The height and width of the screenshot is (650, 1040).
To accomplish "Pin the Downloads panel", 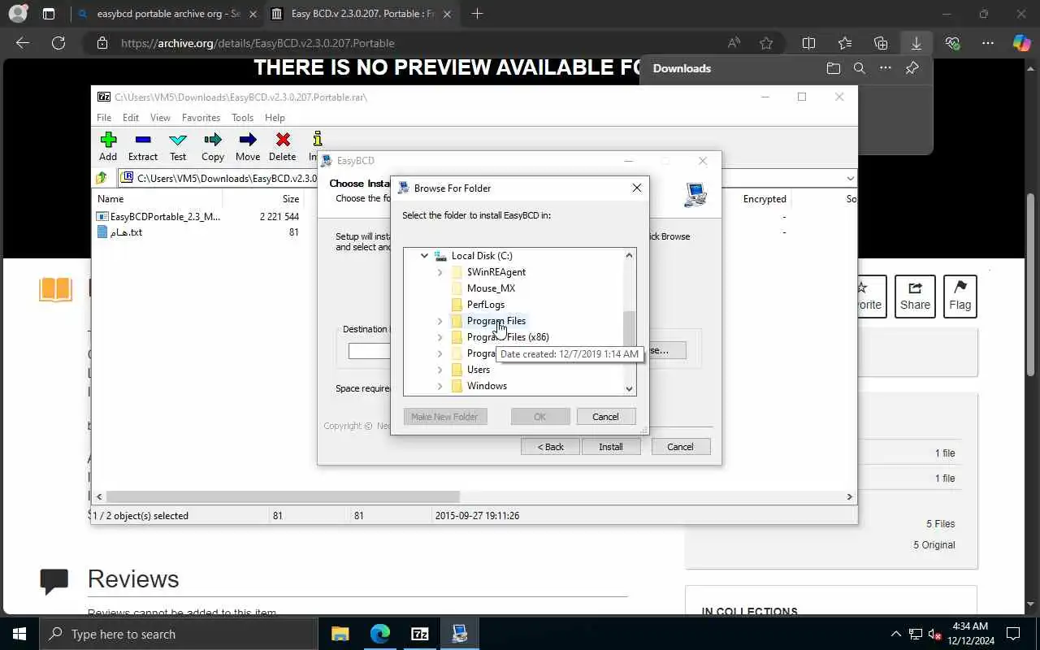I will 912,68.
